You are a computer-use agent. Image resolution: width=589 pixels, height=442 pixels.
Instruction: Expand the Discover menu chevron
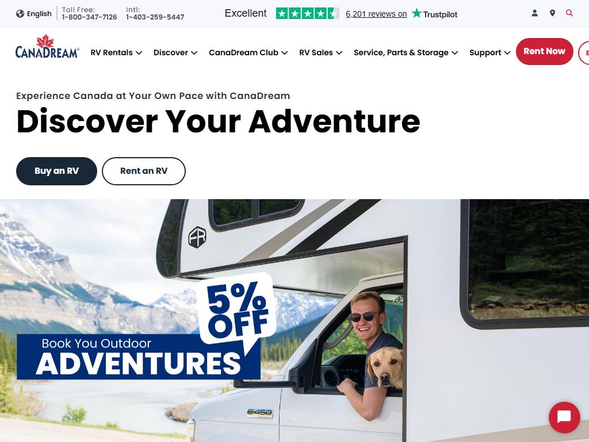pos(194,53)
